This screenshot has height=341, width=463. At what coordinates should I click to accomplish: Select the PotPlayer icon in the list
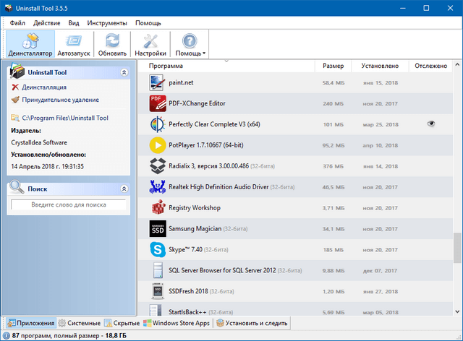point(158,144)
